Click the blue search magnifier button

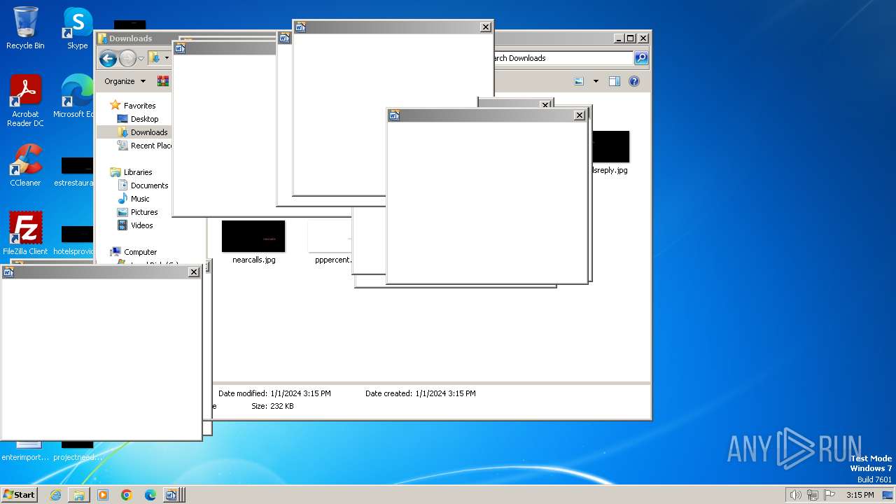pyautogui.click(x=641, y=58)
